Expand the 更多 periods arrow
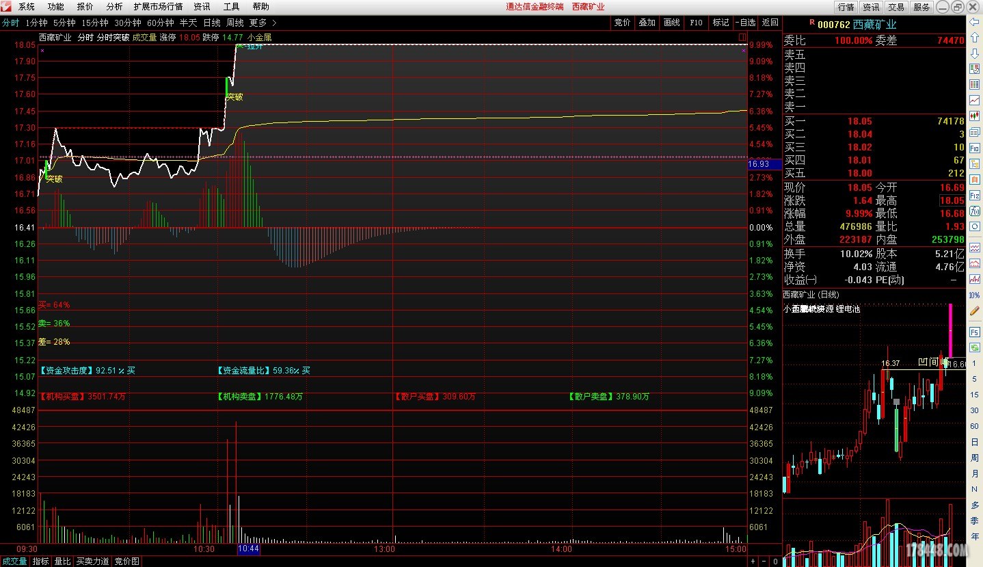983x567 pixels. 274,23
